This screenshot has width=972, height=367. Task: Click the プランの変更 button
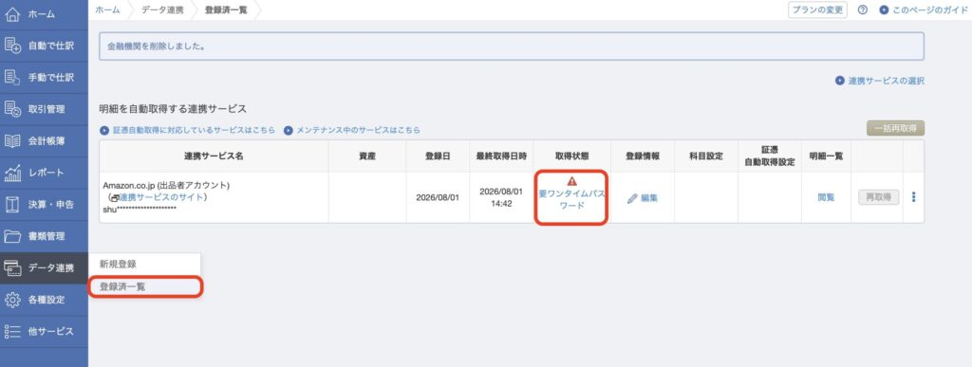[817, 9]
